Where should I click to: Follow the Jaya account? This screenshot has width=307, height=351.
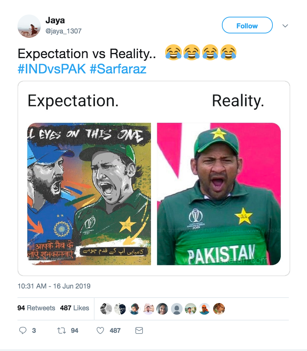coord(247,25)
